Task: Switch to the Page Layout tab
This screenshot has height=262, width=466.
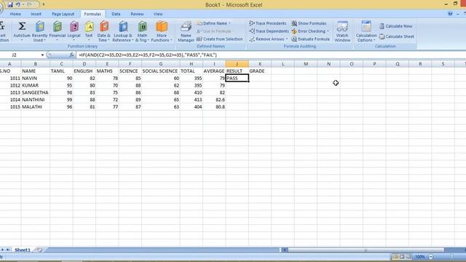Action: pos(63,14)
